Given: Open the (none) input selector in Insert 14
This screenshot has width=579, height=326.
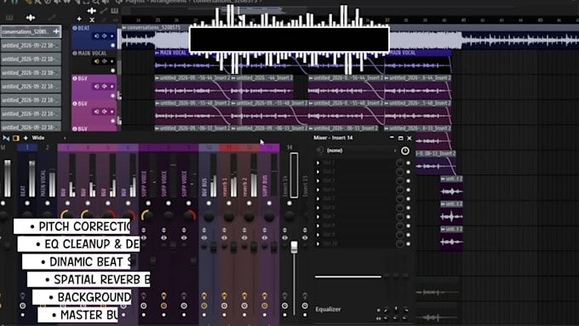Looking at the screenshot, I should coord(361,151).
